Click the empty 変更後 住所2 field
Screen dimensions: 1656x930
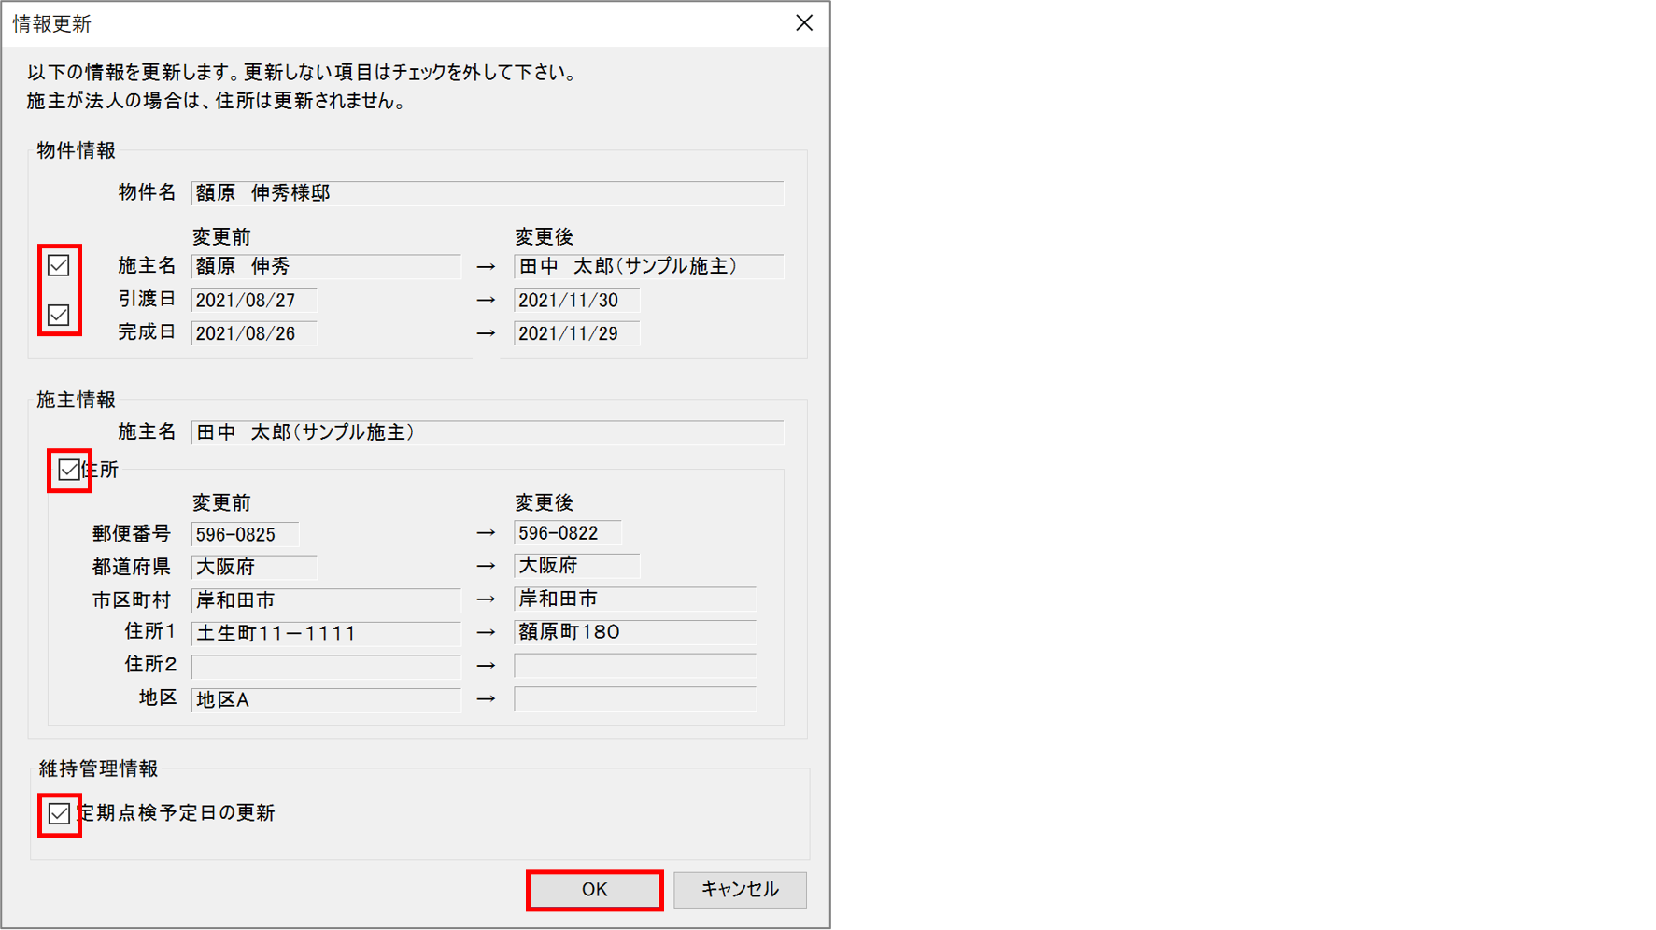click(x=634, y=666)
